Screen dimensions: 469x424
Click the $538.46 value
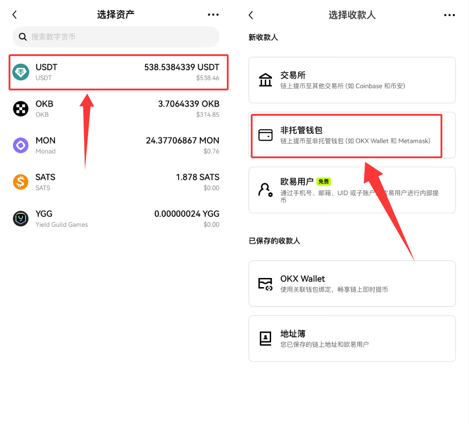point(207,78)
